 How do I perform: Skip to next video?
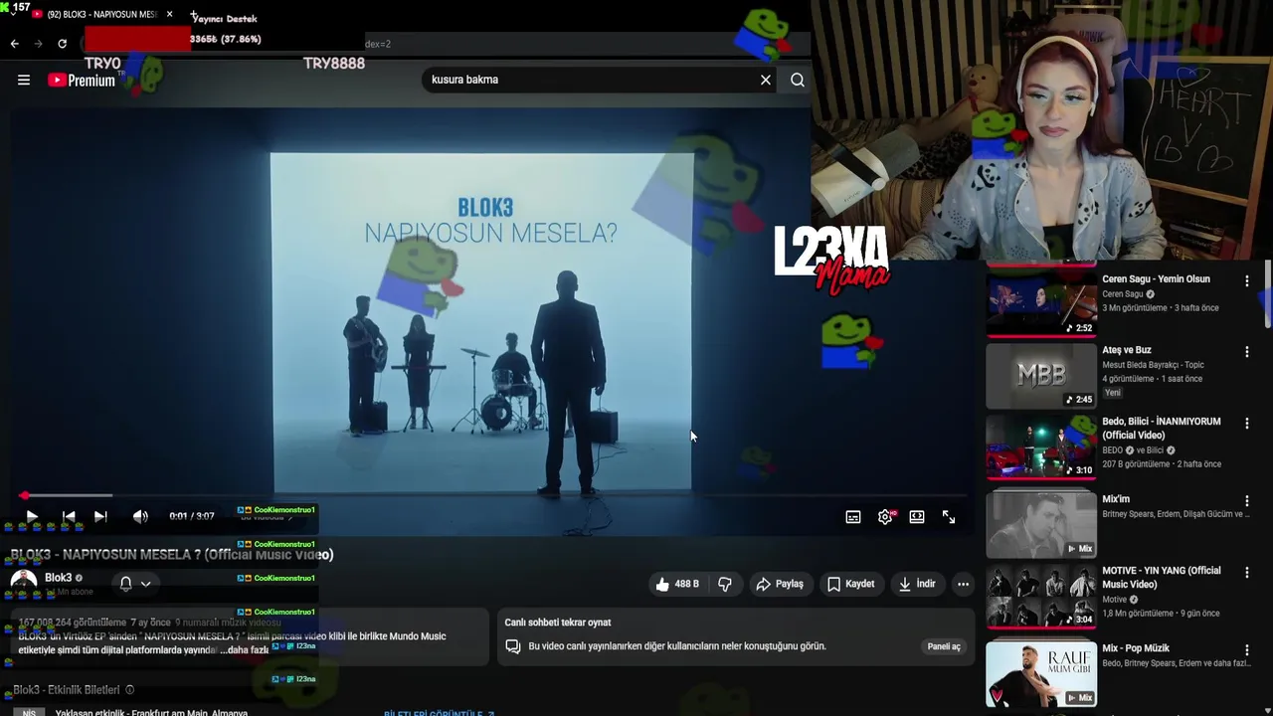(100, 516)
